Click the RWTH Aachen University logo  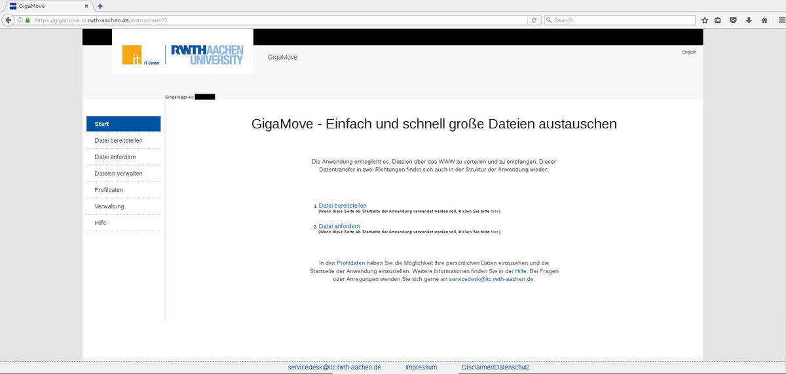tap(206, 54)
